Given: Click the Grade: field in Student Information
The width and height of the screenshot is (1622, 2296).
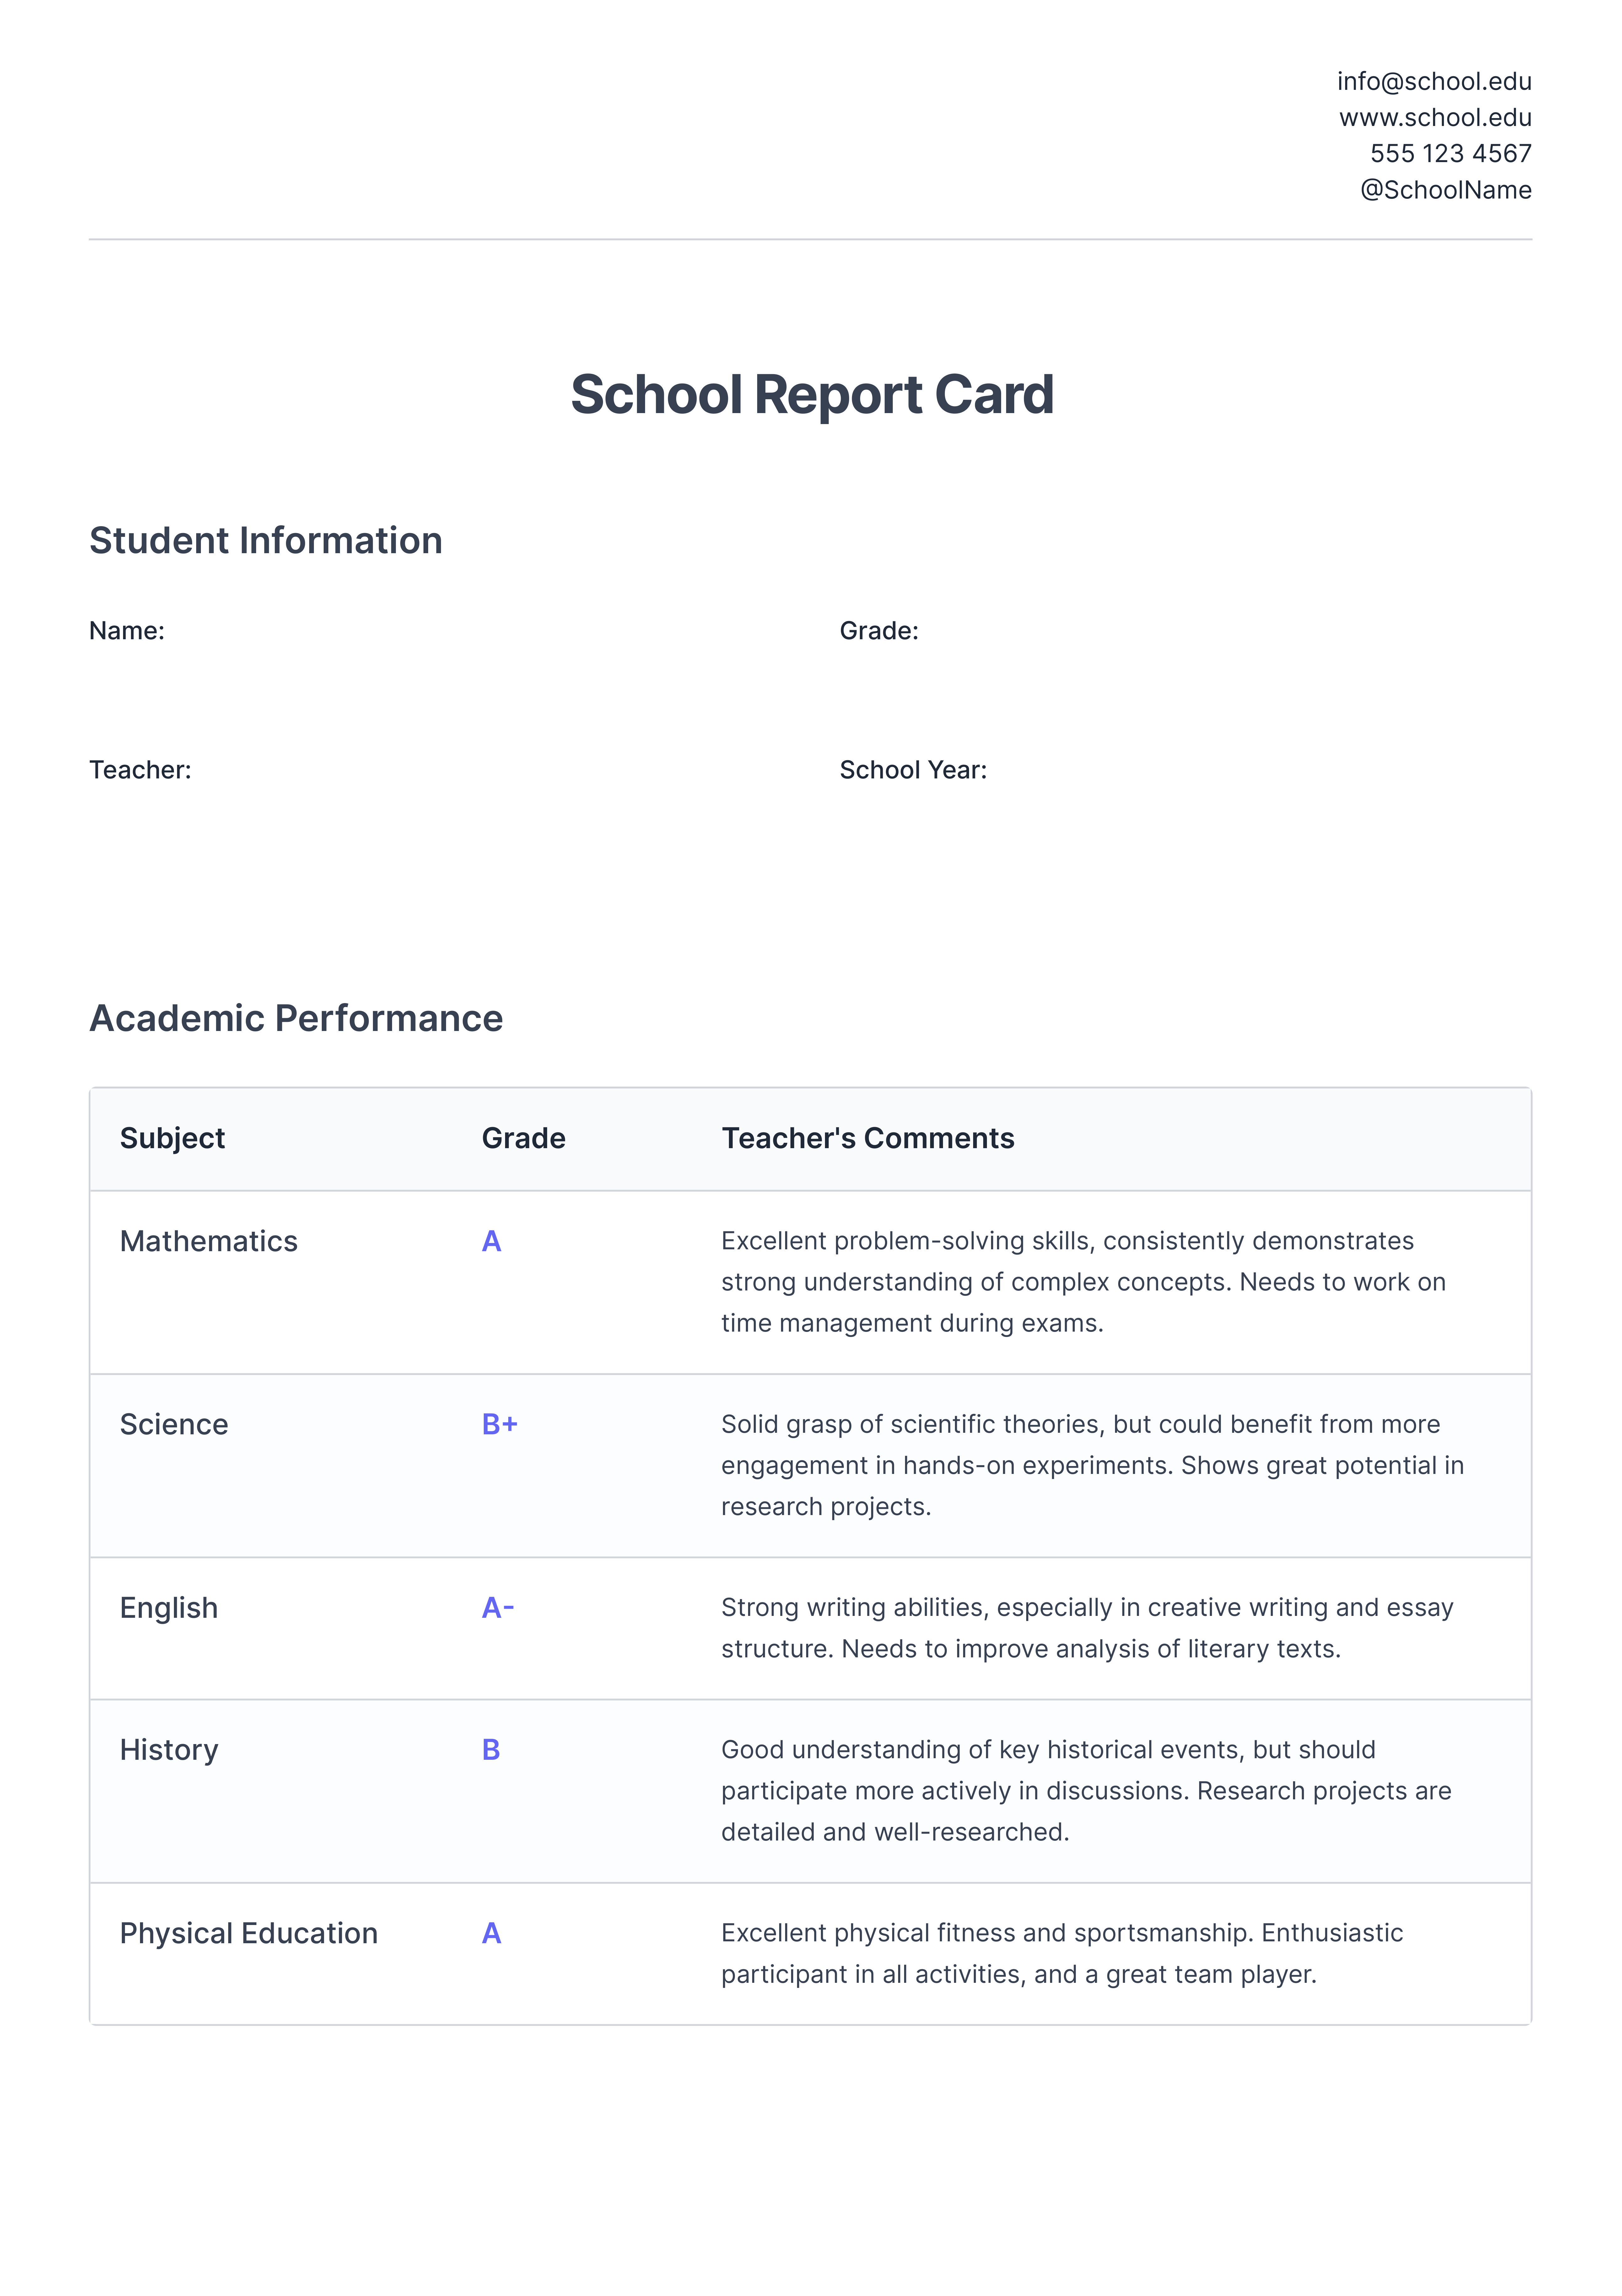Looking at the screenshot, I should 878,631.
